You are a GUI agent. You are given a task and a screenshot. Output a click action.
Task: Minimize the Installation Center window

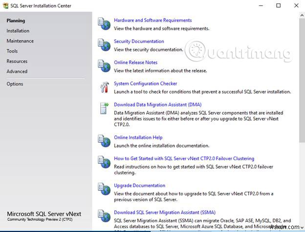[x=261, y=6]
